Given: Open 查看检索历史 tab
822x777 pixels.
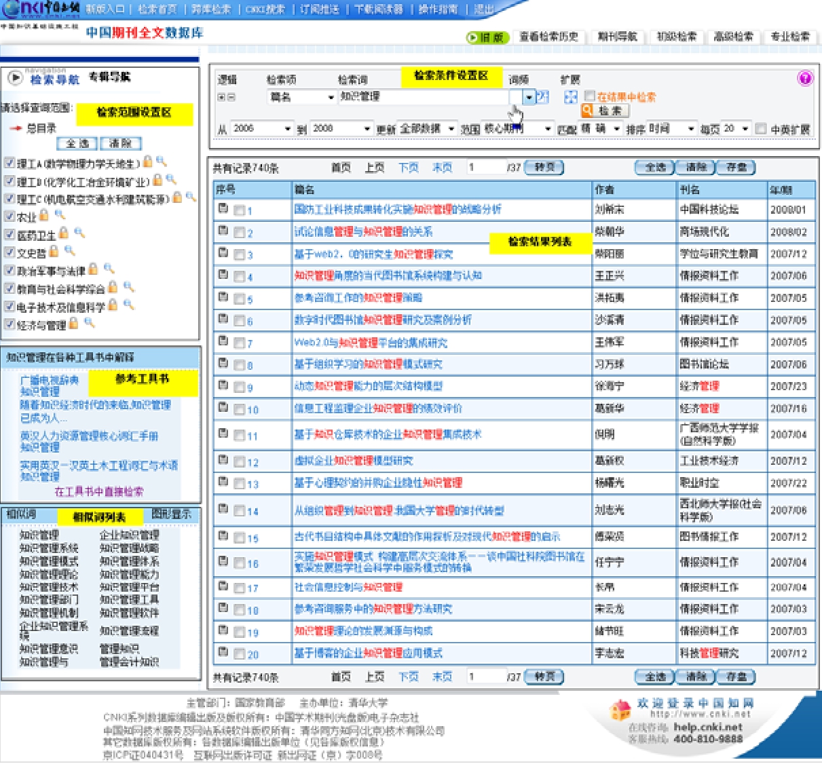Looking at the screenshot, I should click(548, 37).
